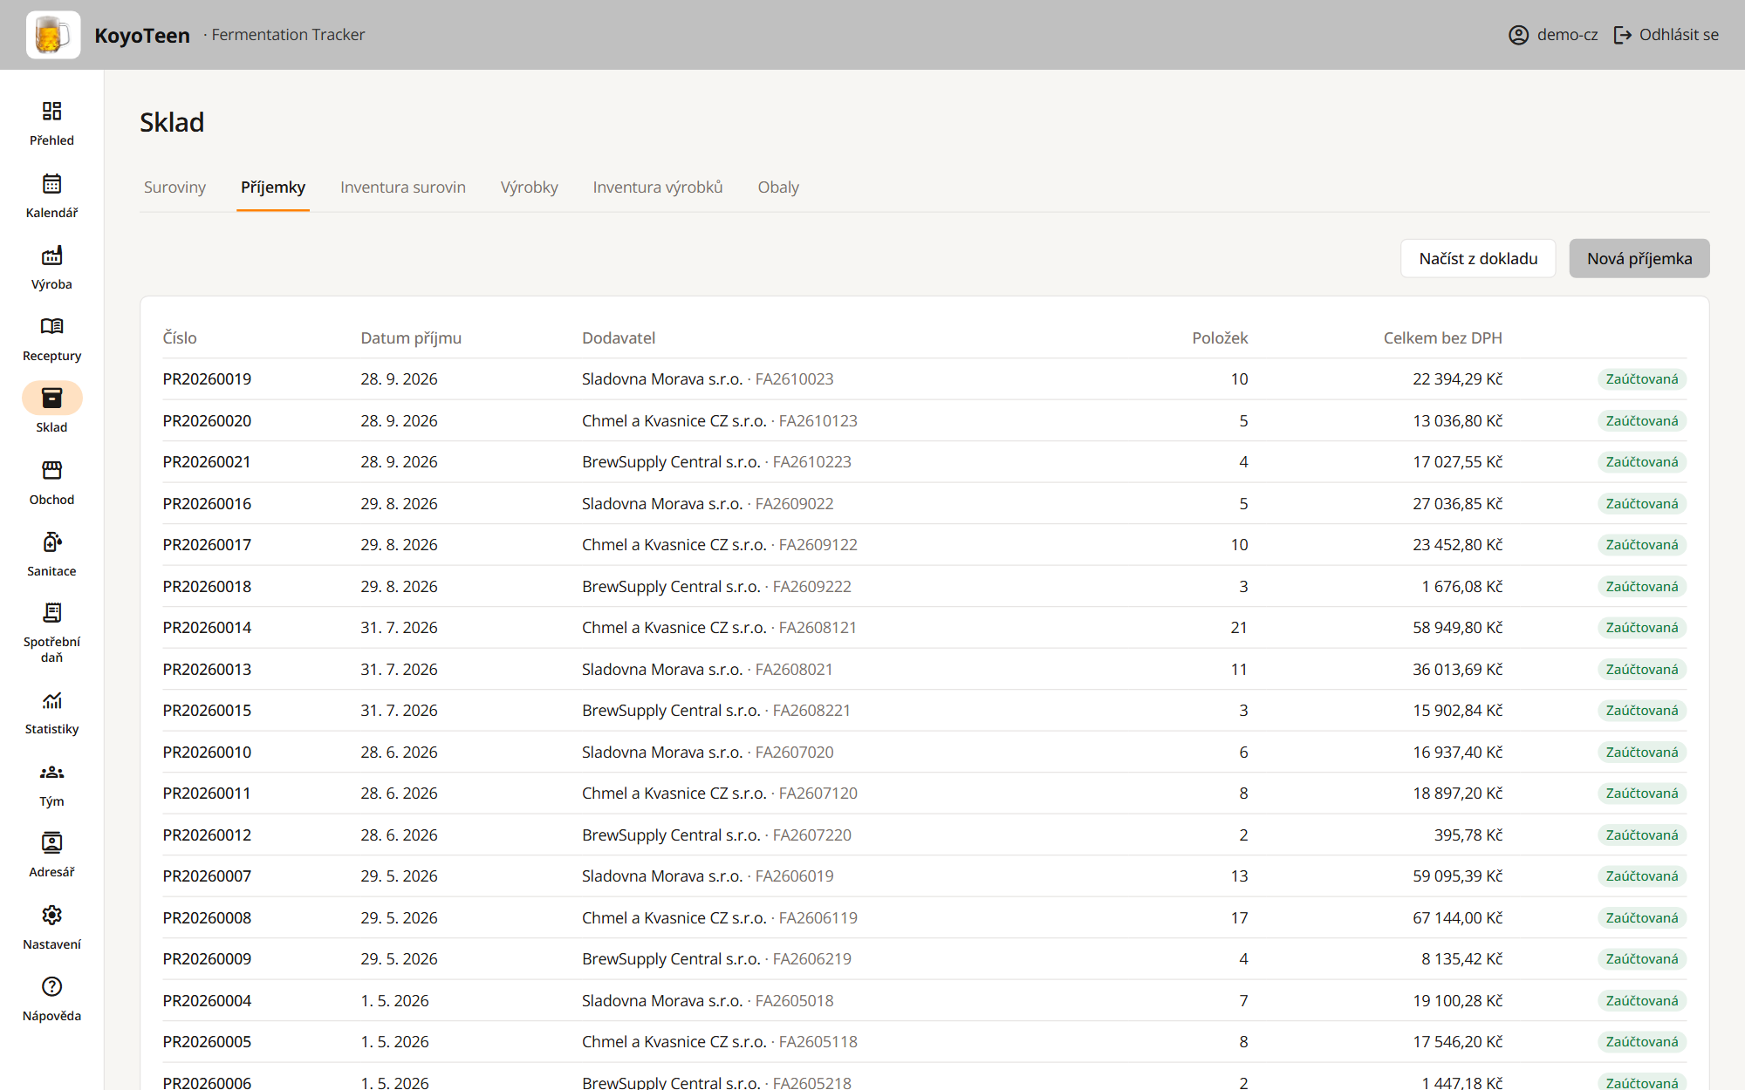This screenshot has height=1090, width=1745.
Task: Click BrewSupply Central s.r.o. on PR20260018 row
Action: [x=671, y=587]
